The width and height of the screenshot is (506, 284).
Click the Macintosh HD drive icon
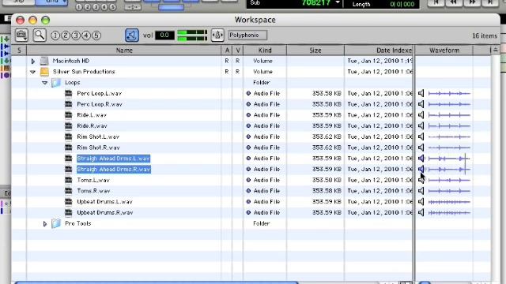point(44,61)
